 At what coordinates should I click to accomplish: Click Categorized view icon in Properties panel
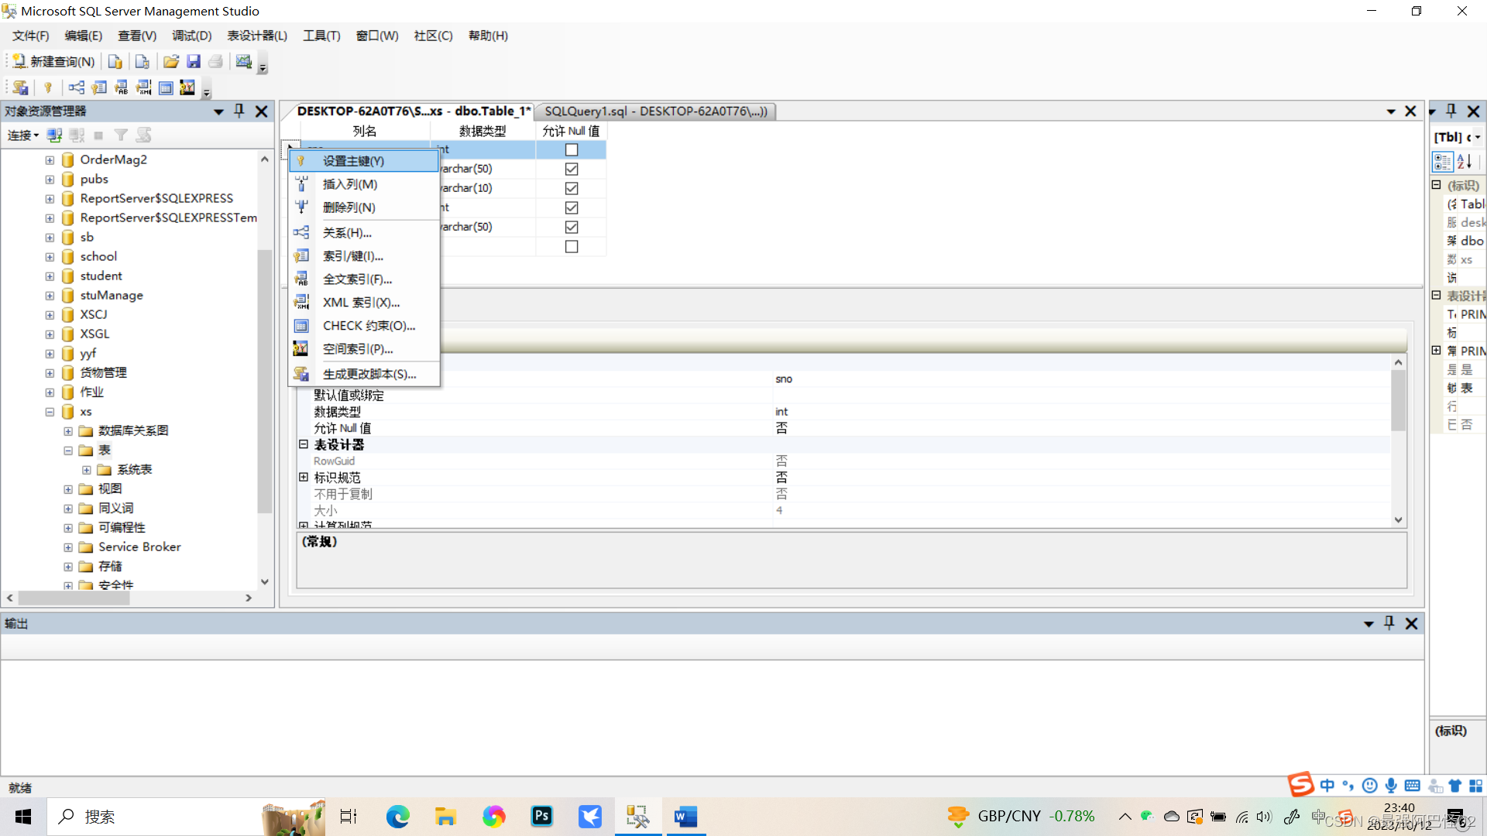coord(1442,162)
